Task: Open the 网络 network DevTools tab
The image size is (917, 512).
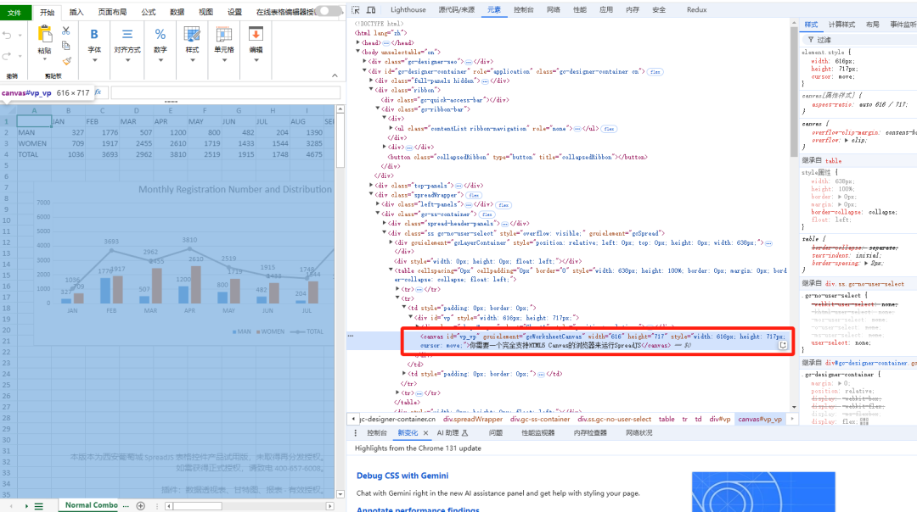Action: click(554, 10)
